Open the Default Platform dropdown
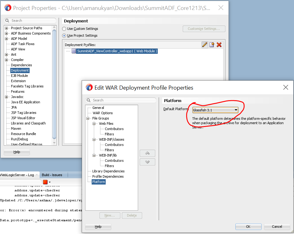The image size is (294, 234). click(x=215, y=110)
